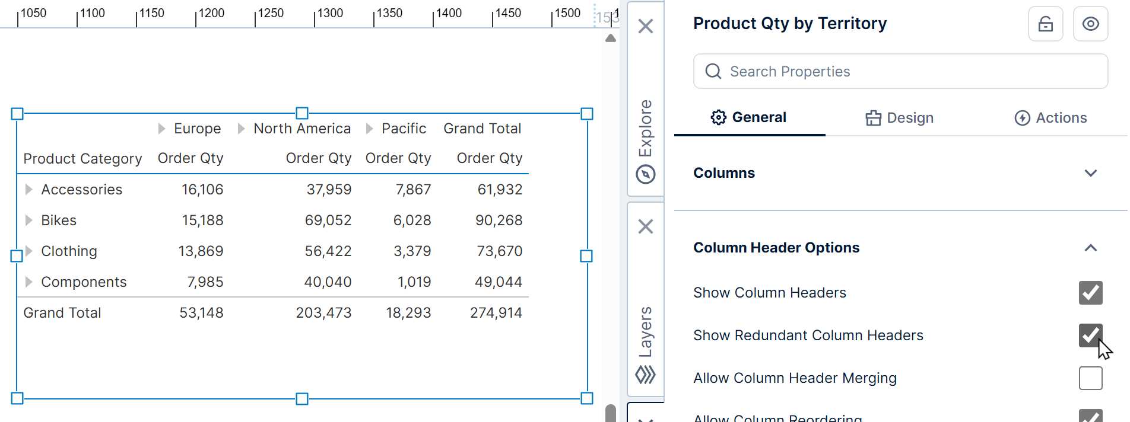Expand the Bikes product category row
This screenshot has height=422, width=1130.
tap(28, 220)
